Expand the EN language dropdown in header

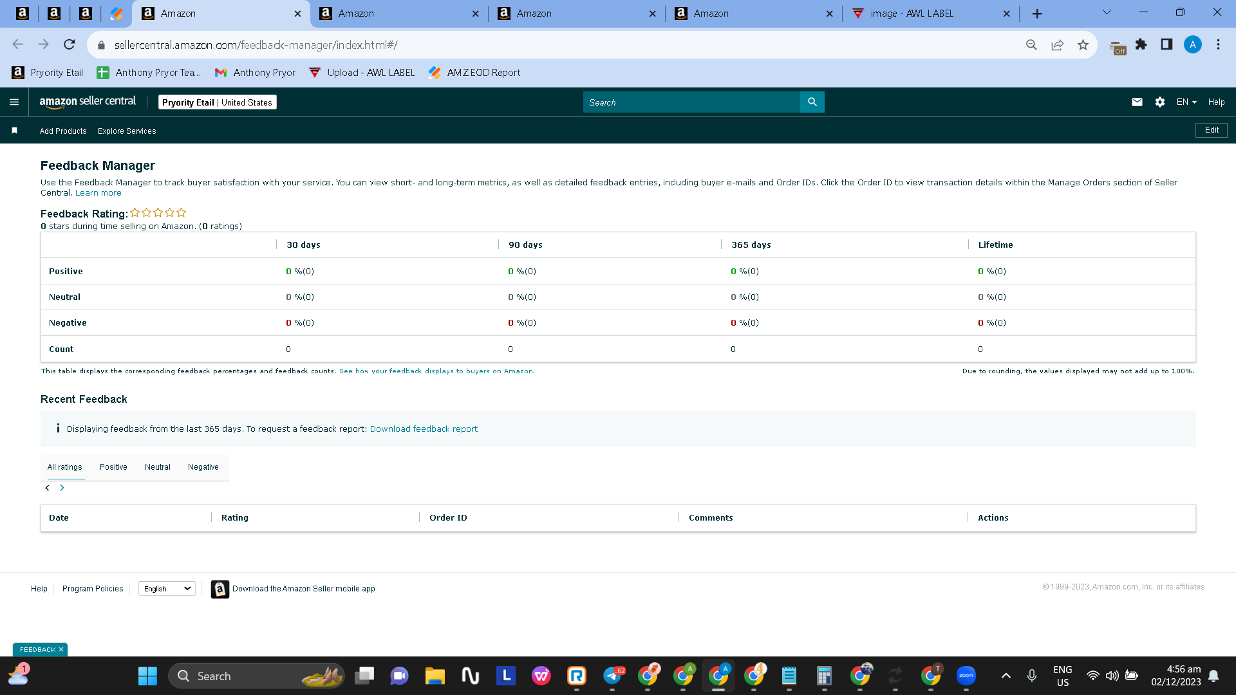coord(1186,102)
